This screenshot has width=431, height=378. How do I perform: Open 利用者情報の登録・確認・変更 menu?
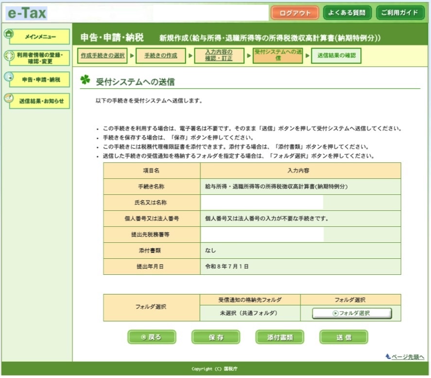tap(40, 58)
